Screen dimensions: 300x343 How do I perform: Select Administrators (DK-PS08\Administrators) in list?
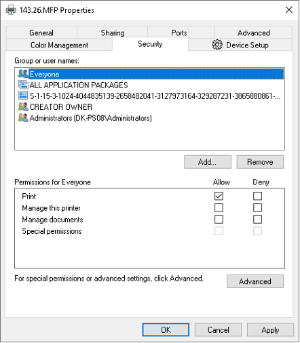pyautogui.click(x=91, y=118)
